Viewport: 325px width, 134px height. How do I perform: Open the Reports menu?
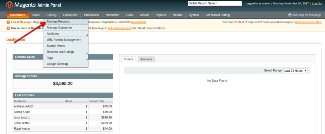click(x=161, y=15)
